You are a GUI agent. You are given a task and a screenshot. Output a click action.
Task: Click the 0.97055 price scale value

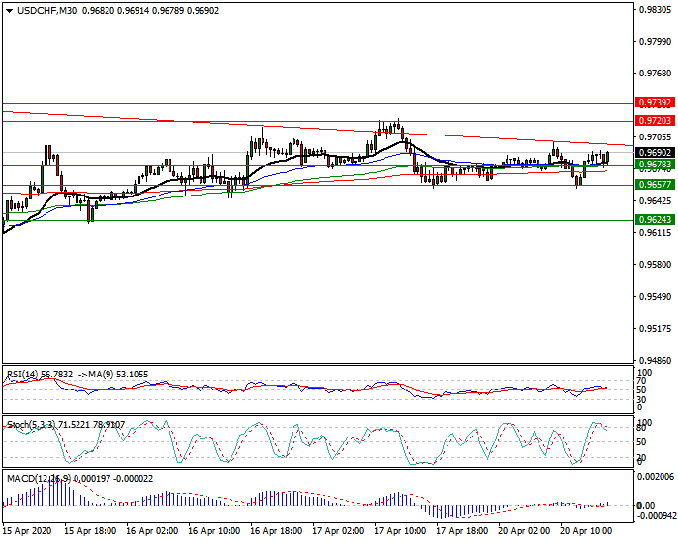[x=656, y=137]
